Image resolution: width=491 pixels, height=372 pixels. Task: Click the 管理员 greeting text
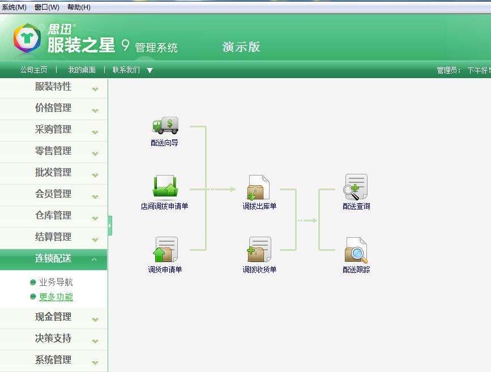464,70
